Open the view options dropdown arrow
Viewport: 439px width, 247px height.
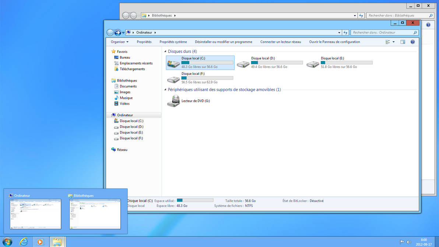coord(393,42)
